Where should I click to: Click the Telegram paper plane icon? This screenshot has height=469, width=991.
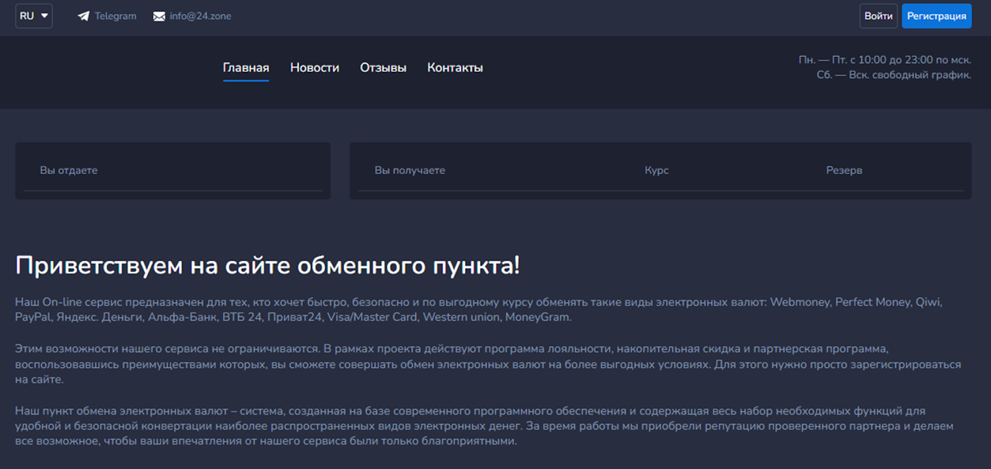pos(83,16)
